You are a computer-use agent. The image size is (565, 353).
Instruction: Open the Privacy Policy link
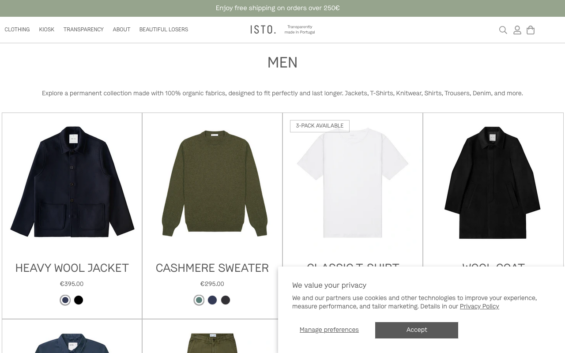[479, 307]
